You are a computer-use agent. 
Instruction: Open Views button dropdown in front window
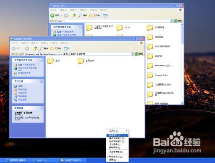click(x=67, y=49)
